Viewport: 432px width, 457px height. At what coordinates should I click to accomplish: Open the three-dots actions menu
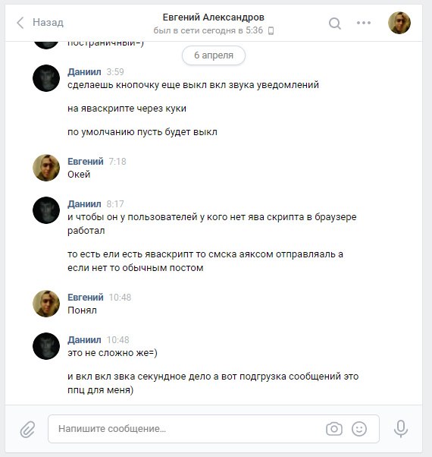364,23
